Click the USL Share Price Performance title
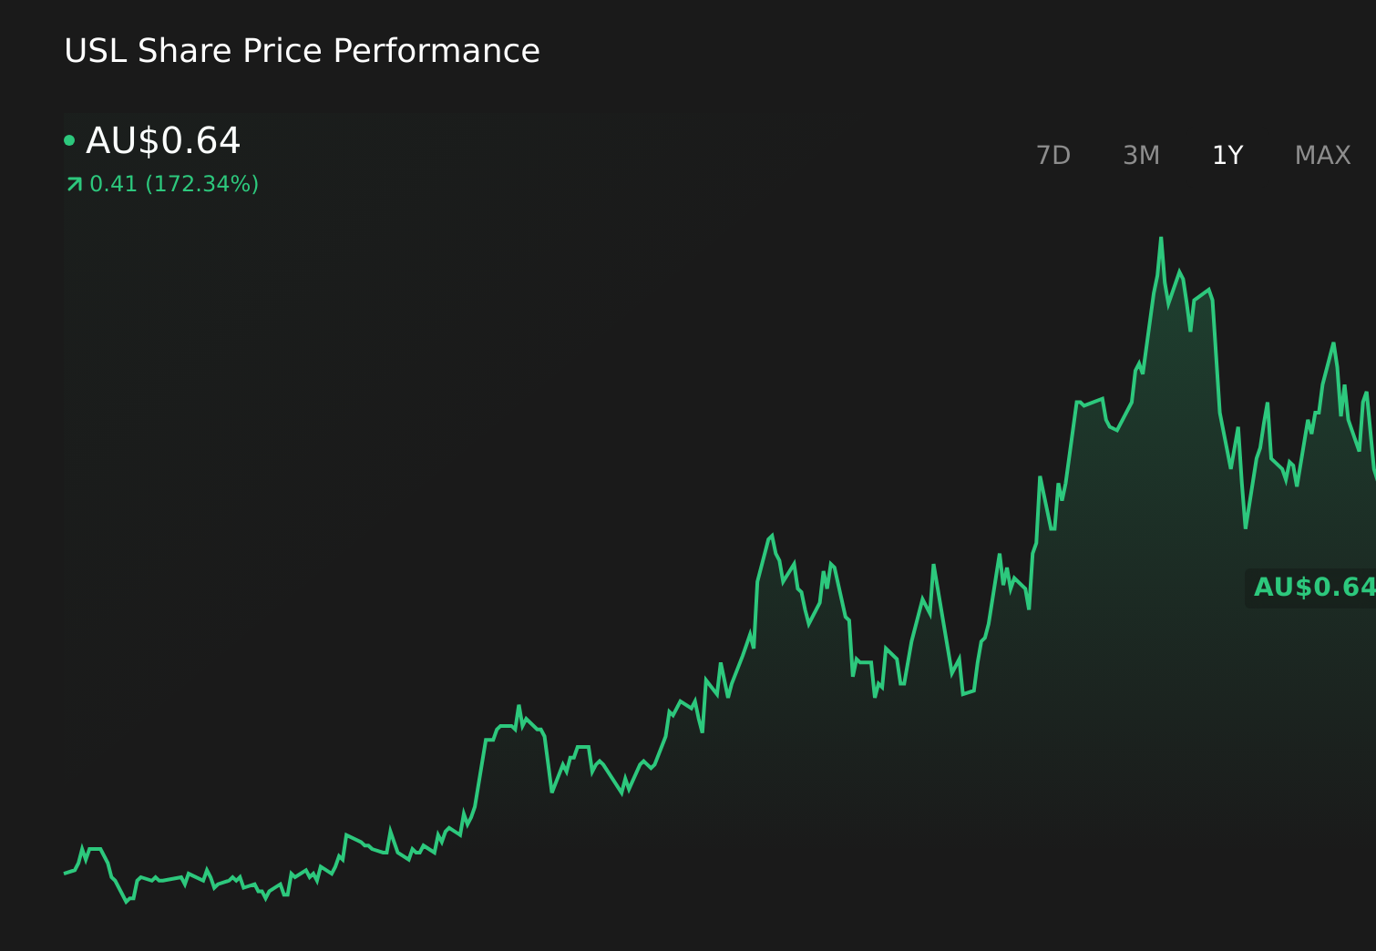The width and height of the screenshot is (1376, 951). (303, 51)
